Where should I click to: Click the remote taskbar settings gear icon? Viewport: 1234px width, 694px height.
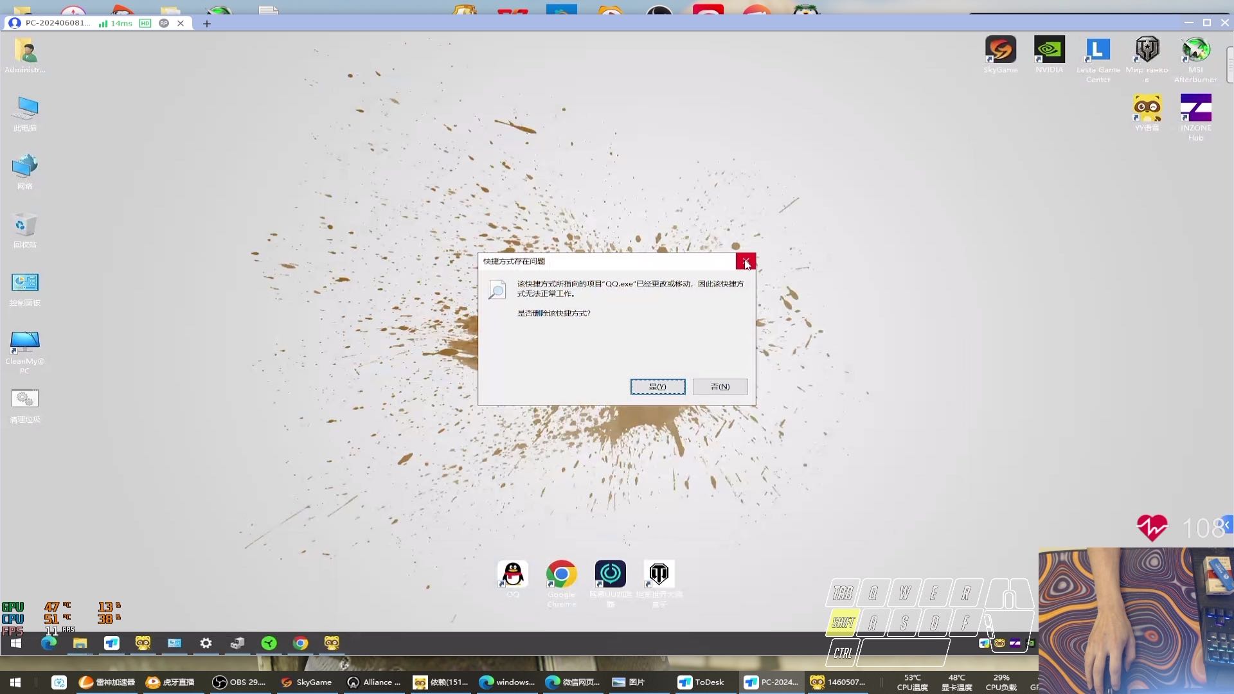(x=206, y=643)
